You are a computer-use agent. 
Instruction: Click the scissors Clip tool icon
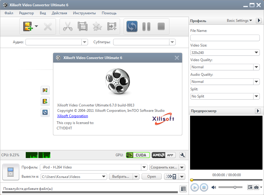coord(68,27)
